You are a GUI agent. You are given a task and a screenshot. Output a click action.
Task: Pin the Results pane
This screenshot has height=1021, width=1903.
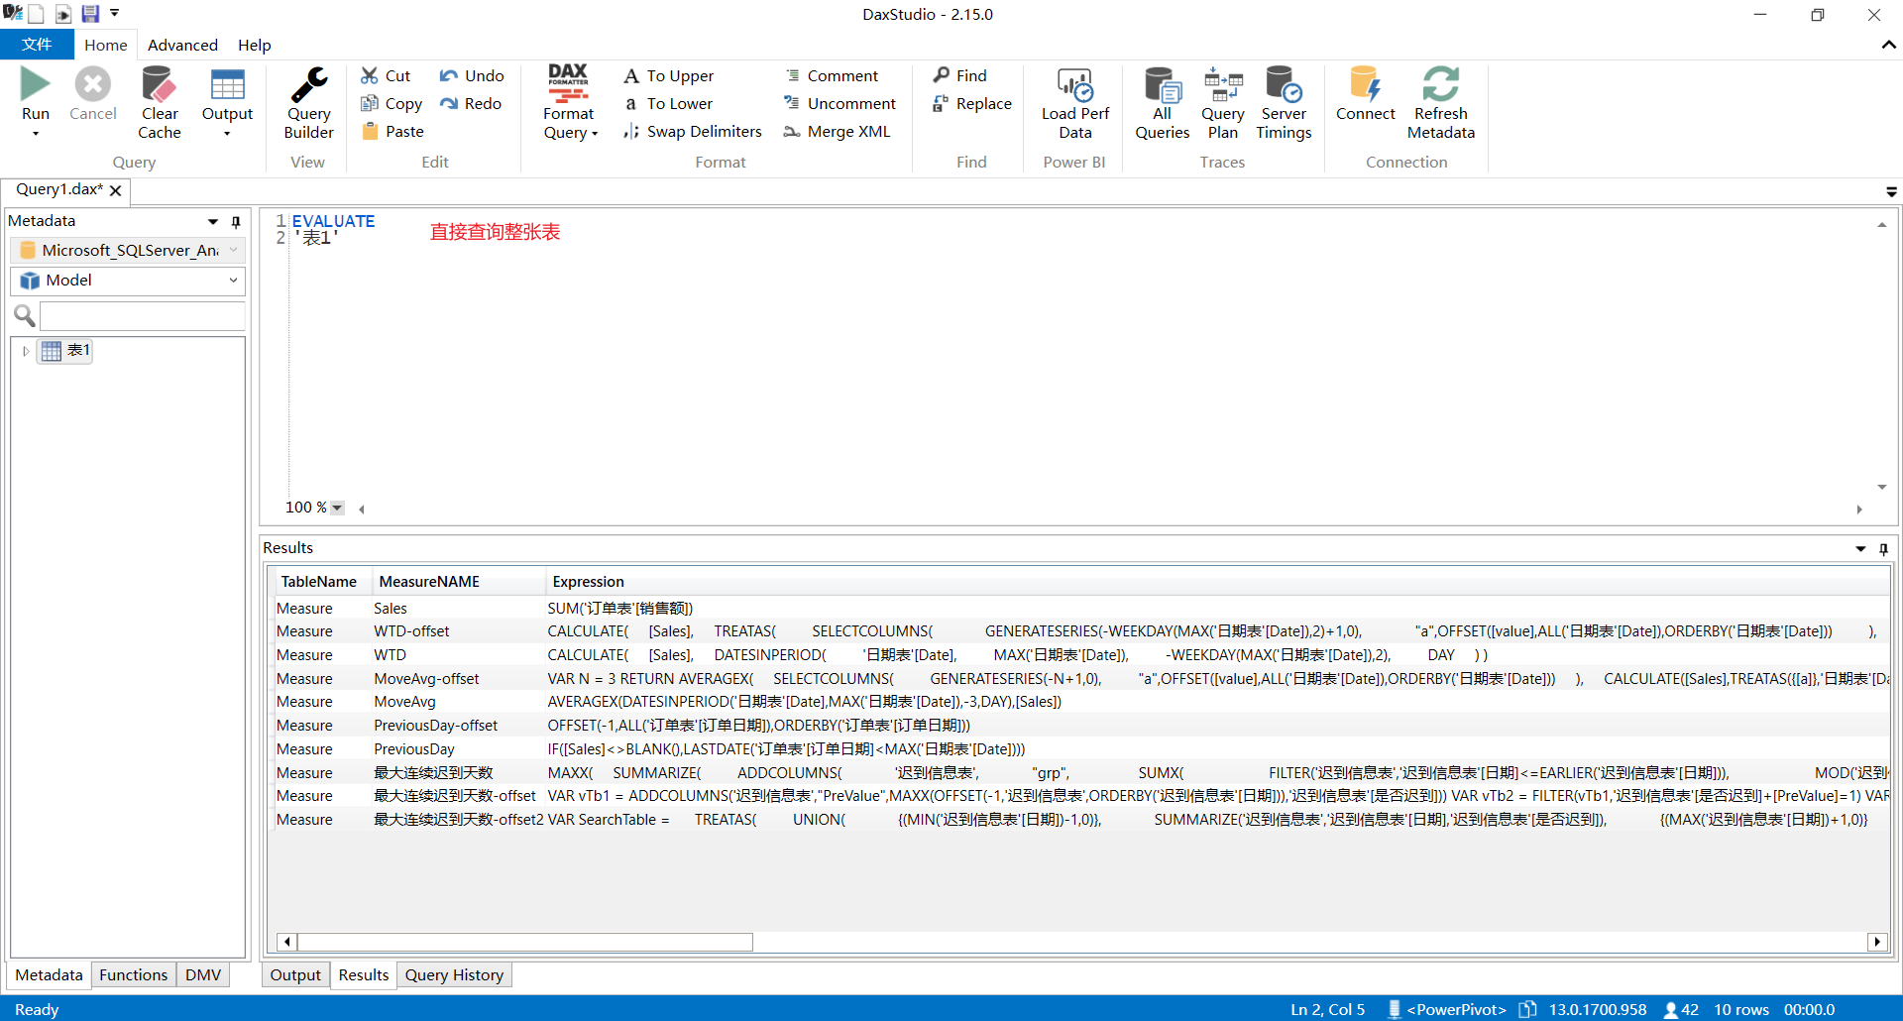coord(1883,548)
